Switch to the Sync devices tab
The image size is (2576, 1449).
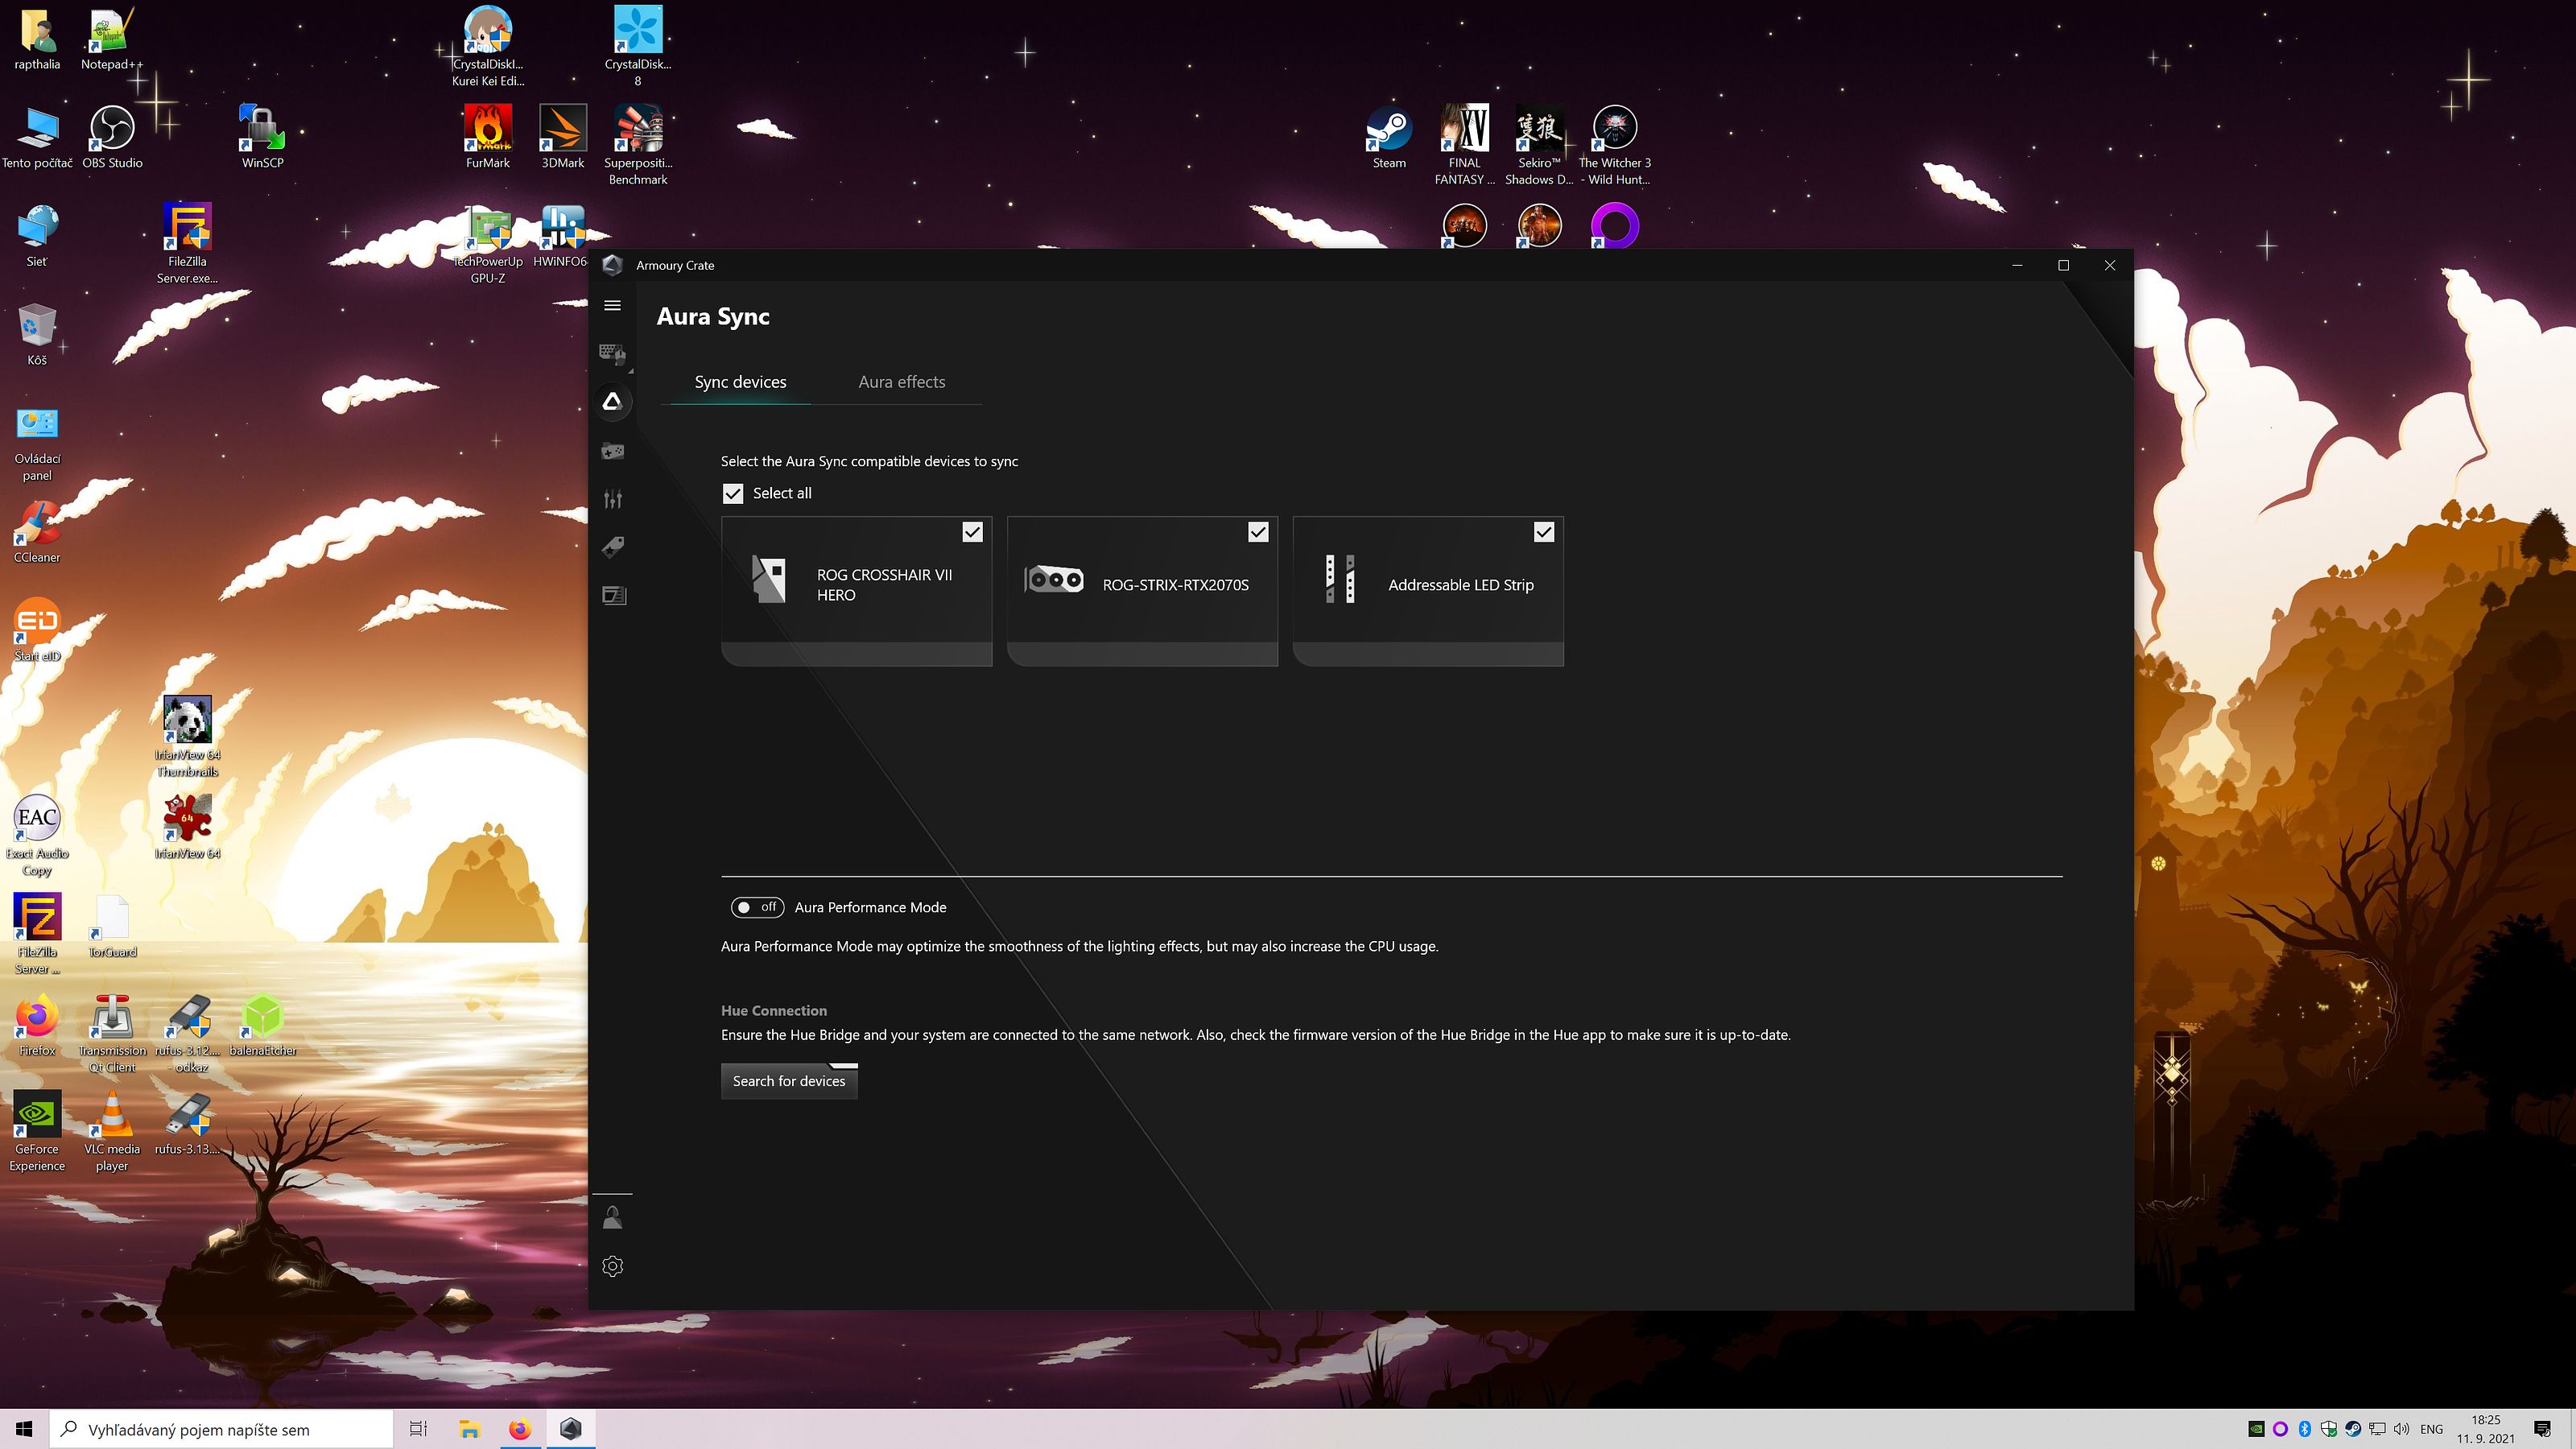(x=740, y=382)
